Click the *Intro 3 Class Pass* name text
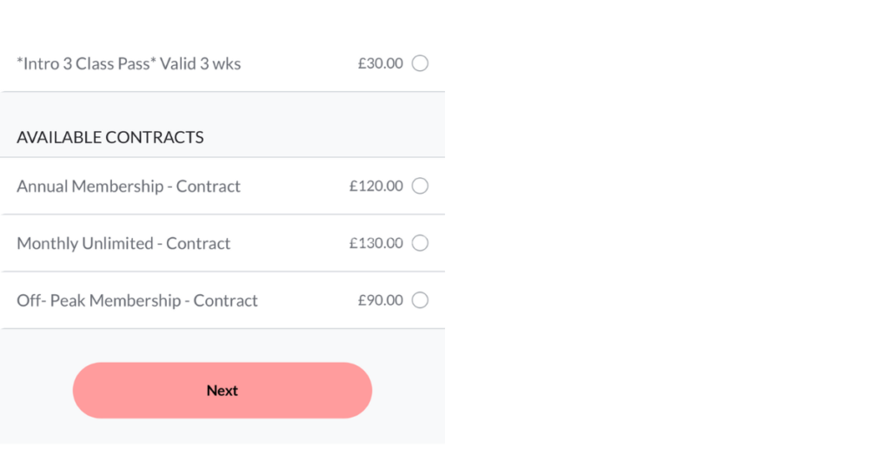Image resolution: width=890 pixels, height=467 pixels. pyautogui.click(x=83, y=64)
